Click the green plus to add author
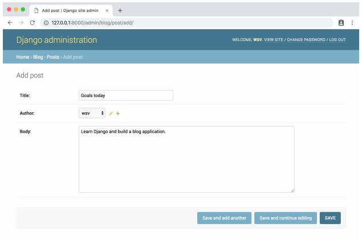Screen dimensions: 362x240 click(x=118, y=113)
